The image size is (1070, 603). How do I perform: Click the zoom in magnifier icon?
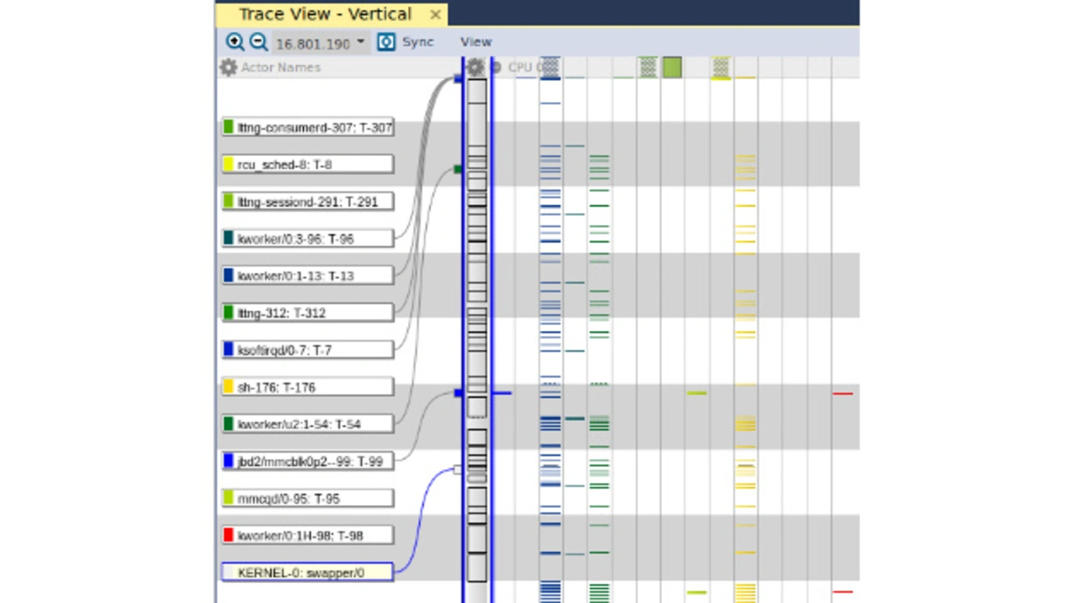click(235, 42)
